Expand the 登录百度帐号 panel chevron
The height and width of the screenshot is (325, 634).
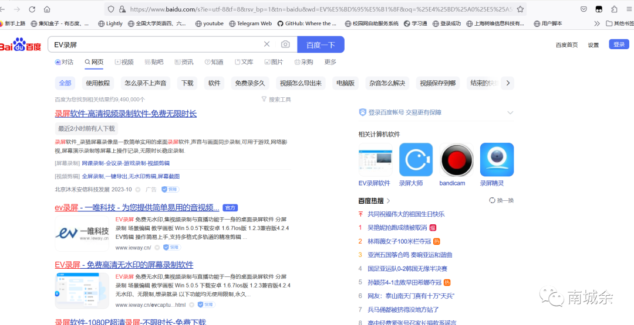[510, 112]
